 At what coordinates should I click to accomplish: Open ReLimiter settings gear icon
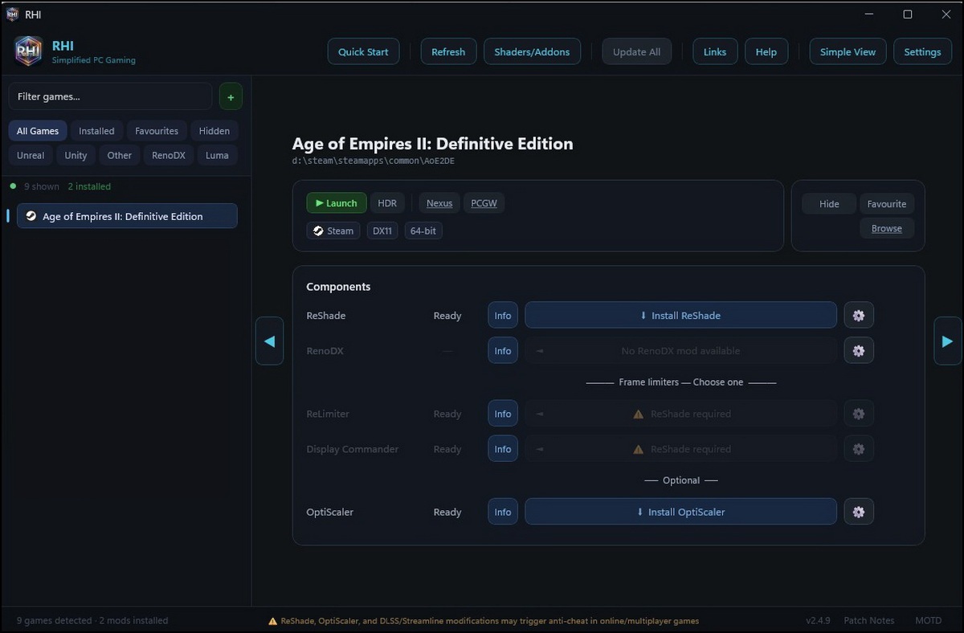click(x=859, y=414)
